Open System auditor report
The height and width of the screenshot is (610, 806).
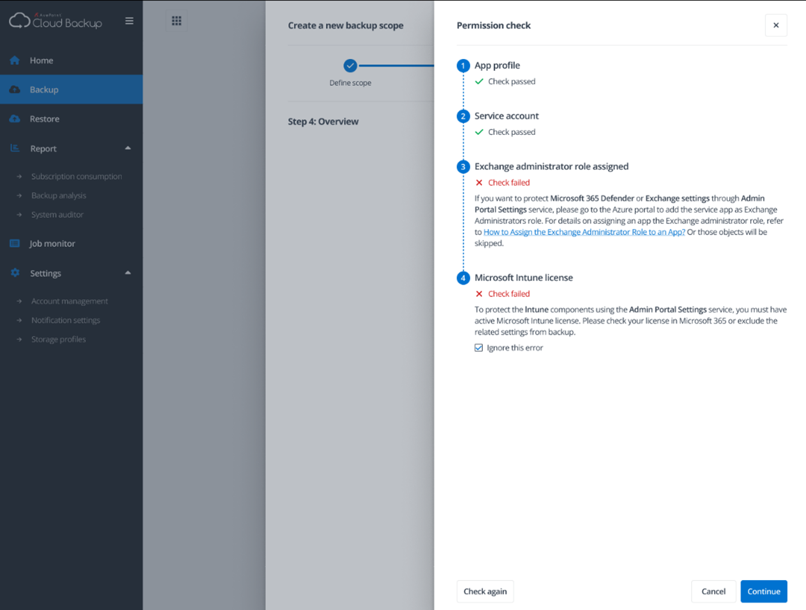click(57, 214)
